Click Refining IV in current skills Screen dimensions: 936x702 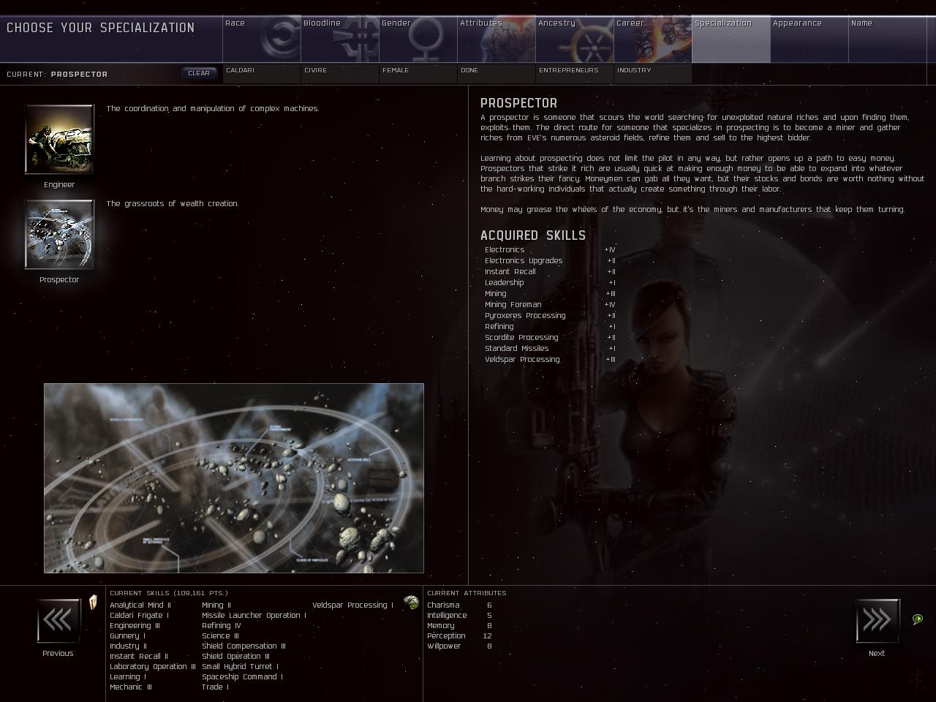click(222, 626)
